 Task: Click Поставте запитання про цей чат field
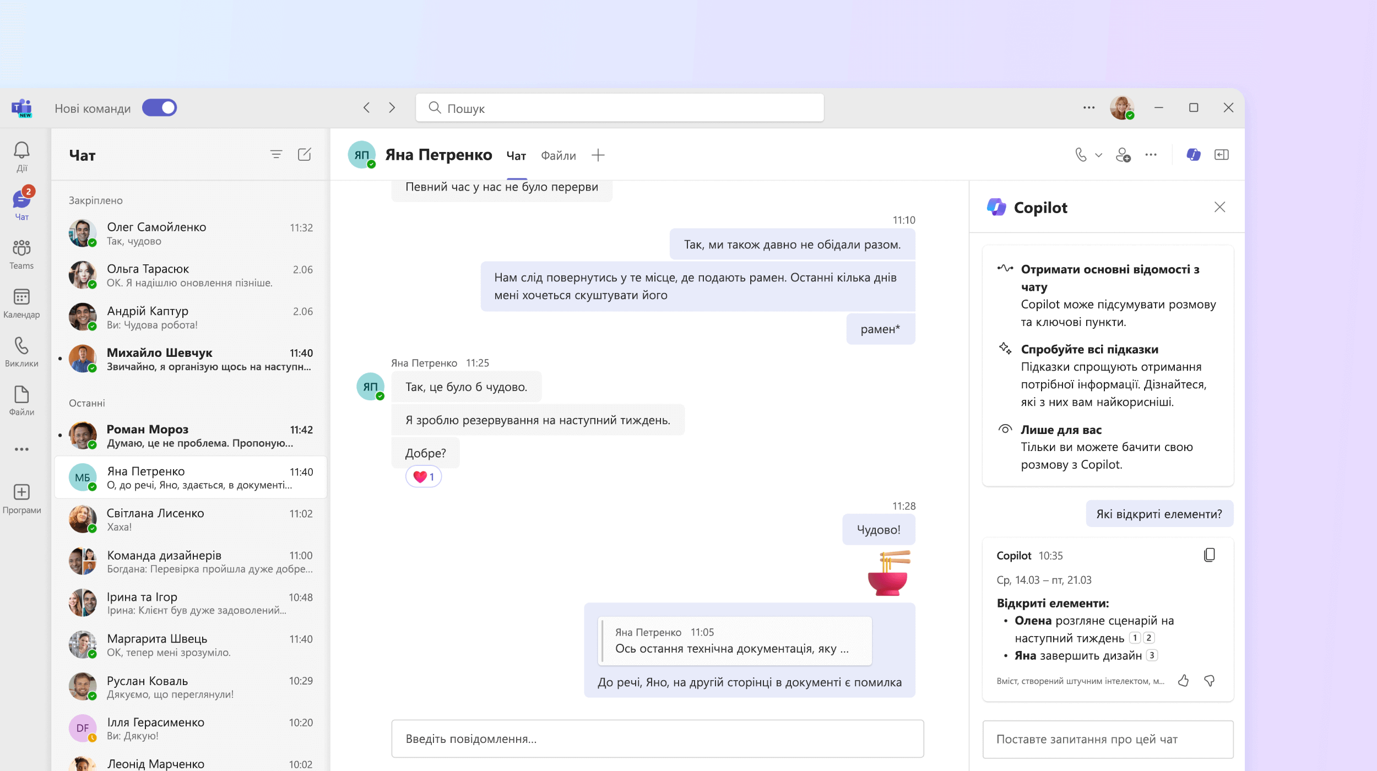pyautogui.click(x=1108, y=739)
